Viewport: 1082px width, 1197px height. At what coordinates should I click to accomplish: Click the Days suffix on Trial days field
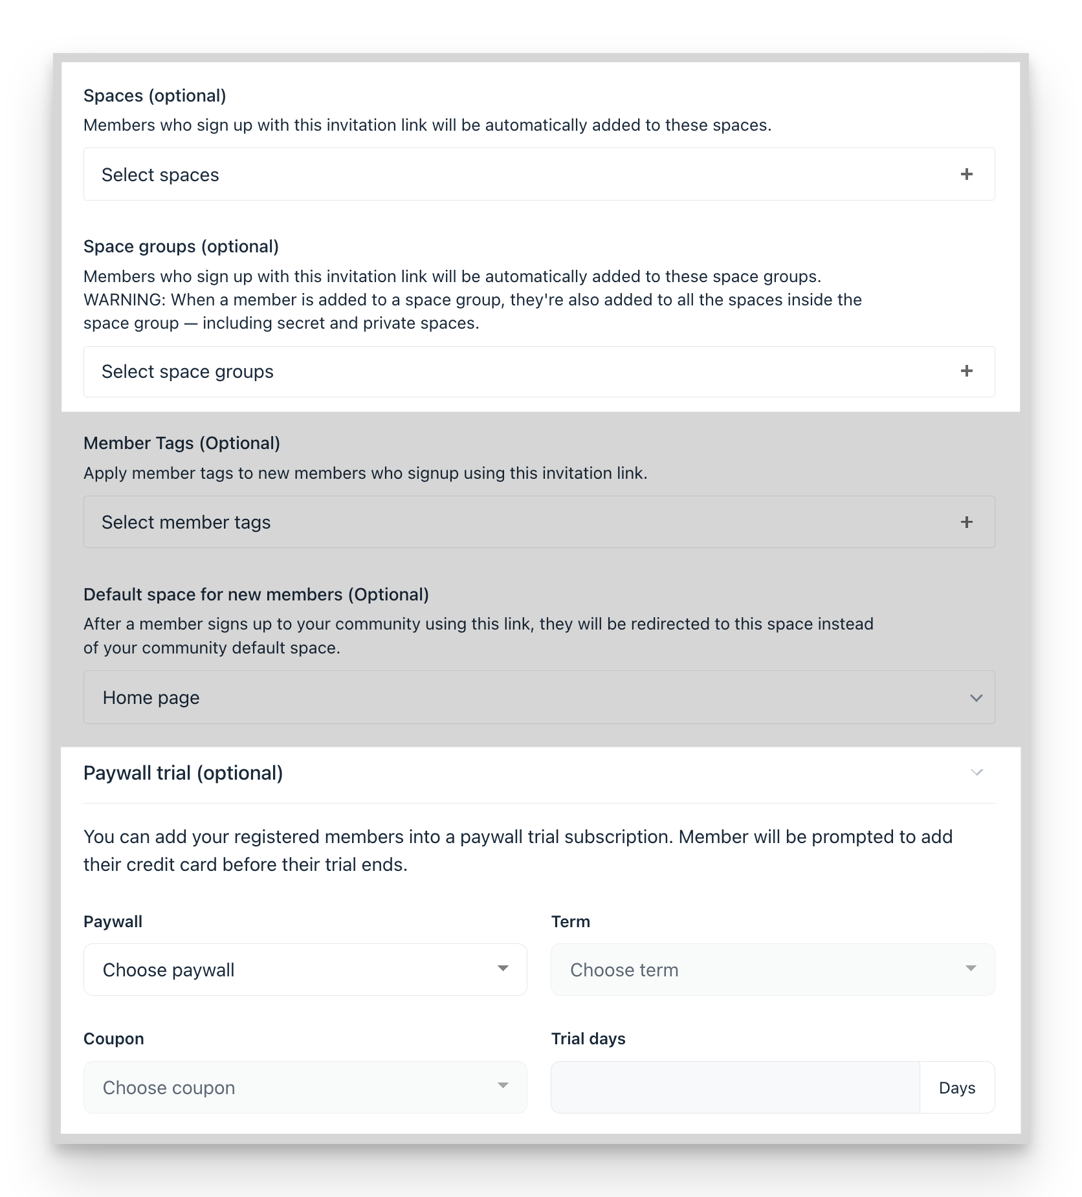[x=957, y=1087]
